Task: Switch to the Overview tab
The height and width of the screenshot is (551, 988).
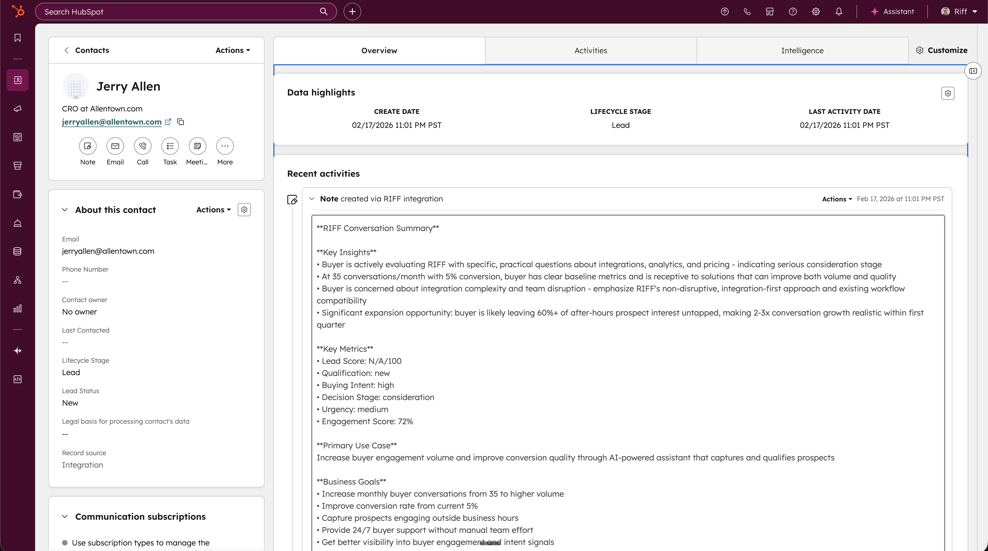Action: point(379,50)
